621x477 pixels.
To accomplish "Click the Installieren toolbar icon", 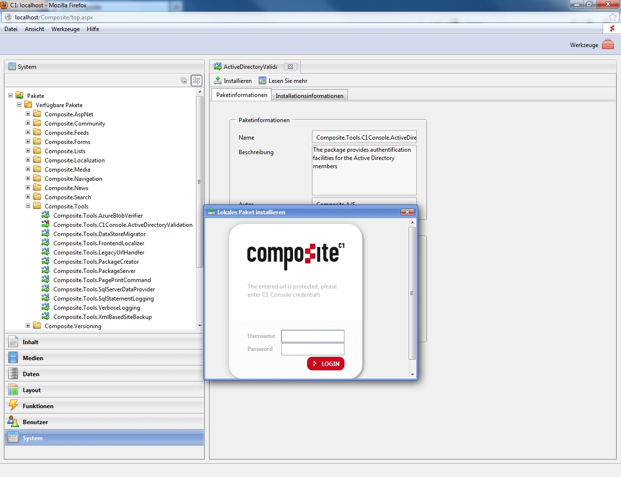I will point(218,80).
